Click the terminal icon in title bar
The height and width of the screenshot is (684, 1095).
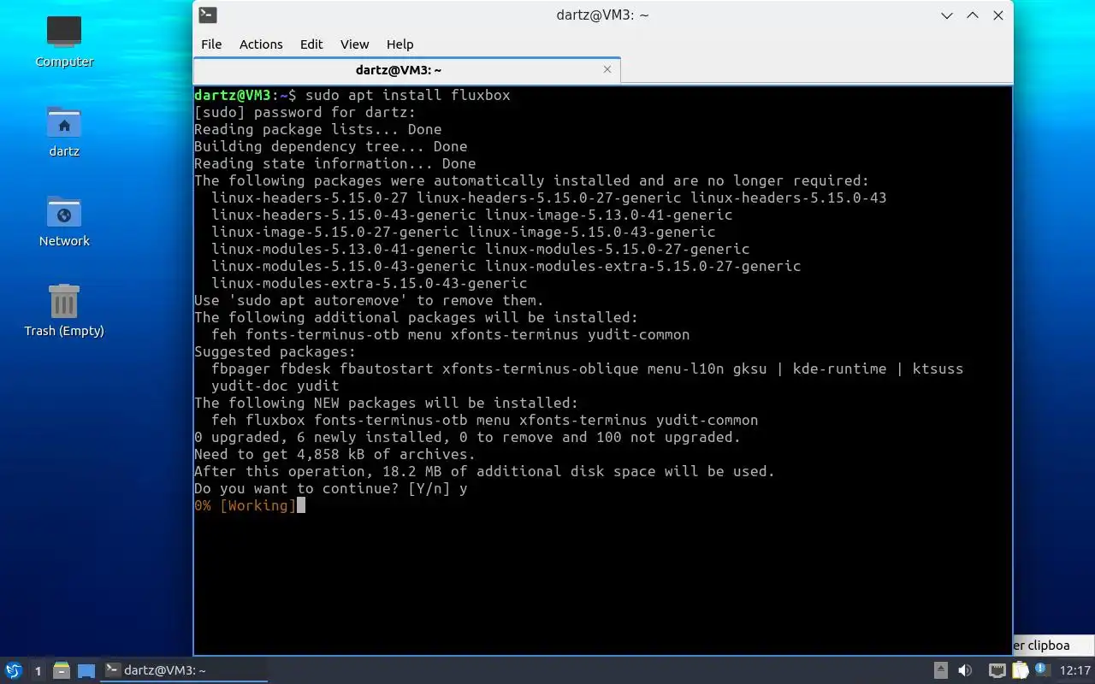(208, 15)
